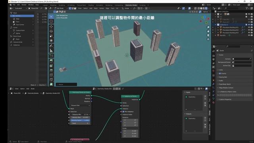Open the viewport Mesh menu
The image size is (254, 143).
pyautogui.click(x=96, y=8)
